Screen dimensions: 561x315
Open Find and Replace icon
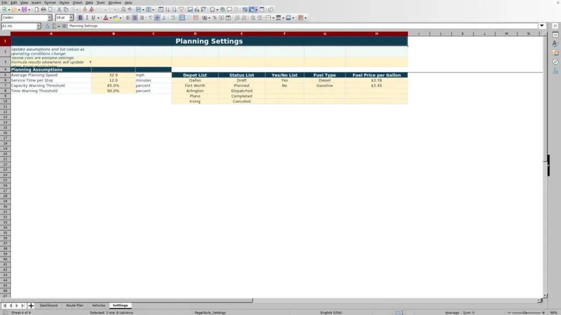[123, 9]
